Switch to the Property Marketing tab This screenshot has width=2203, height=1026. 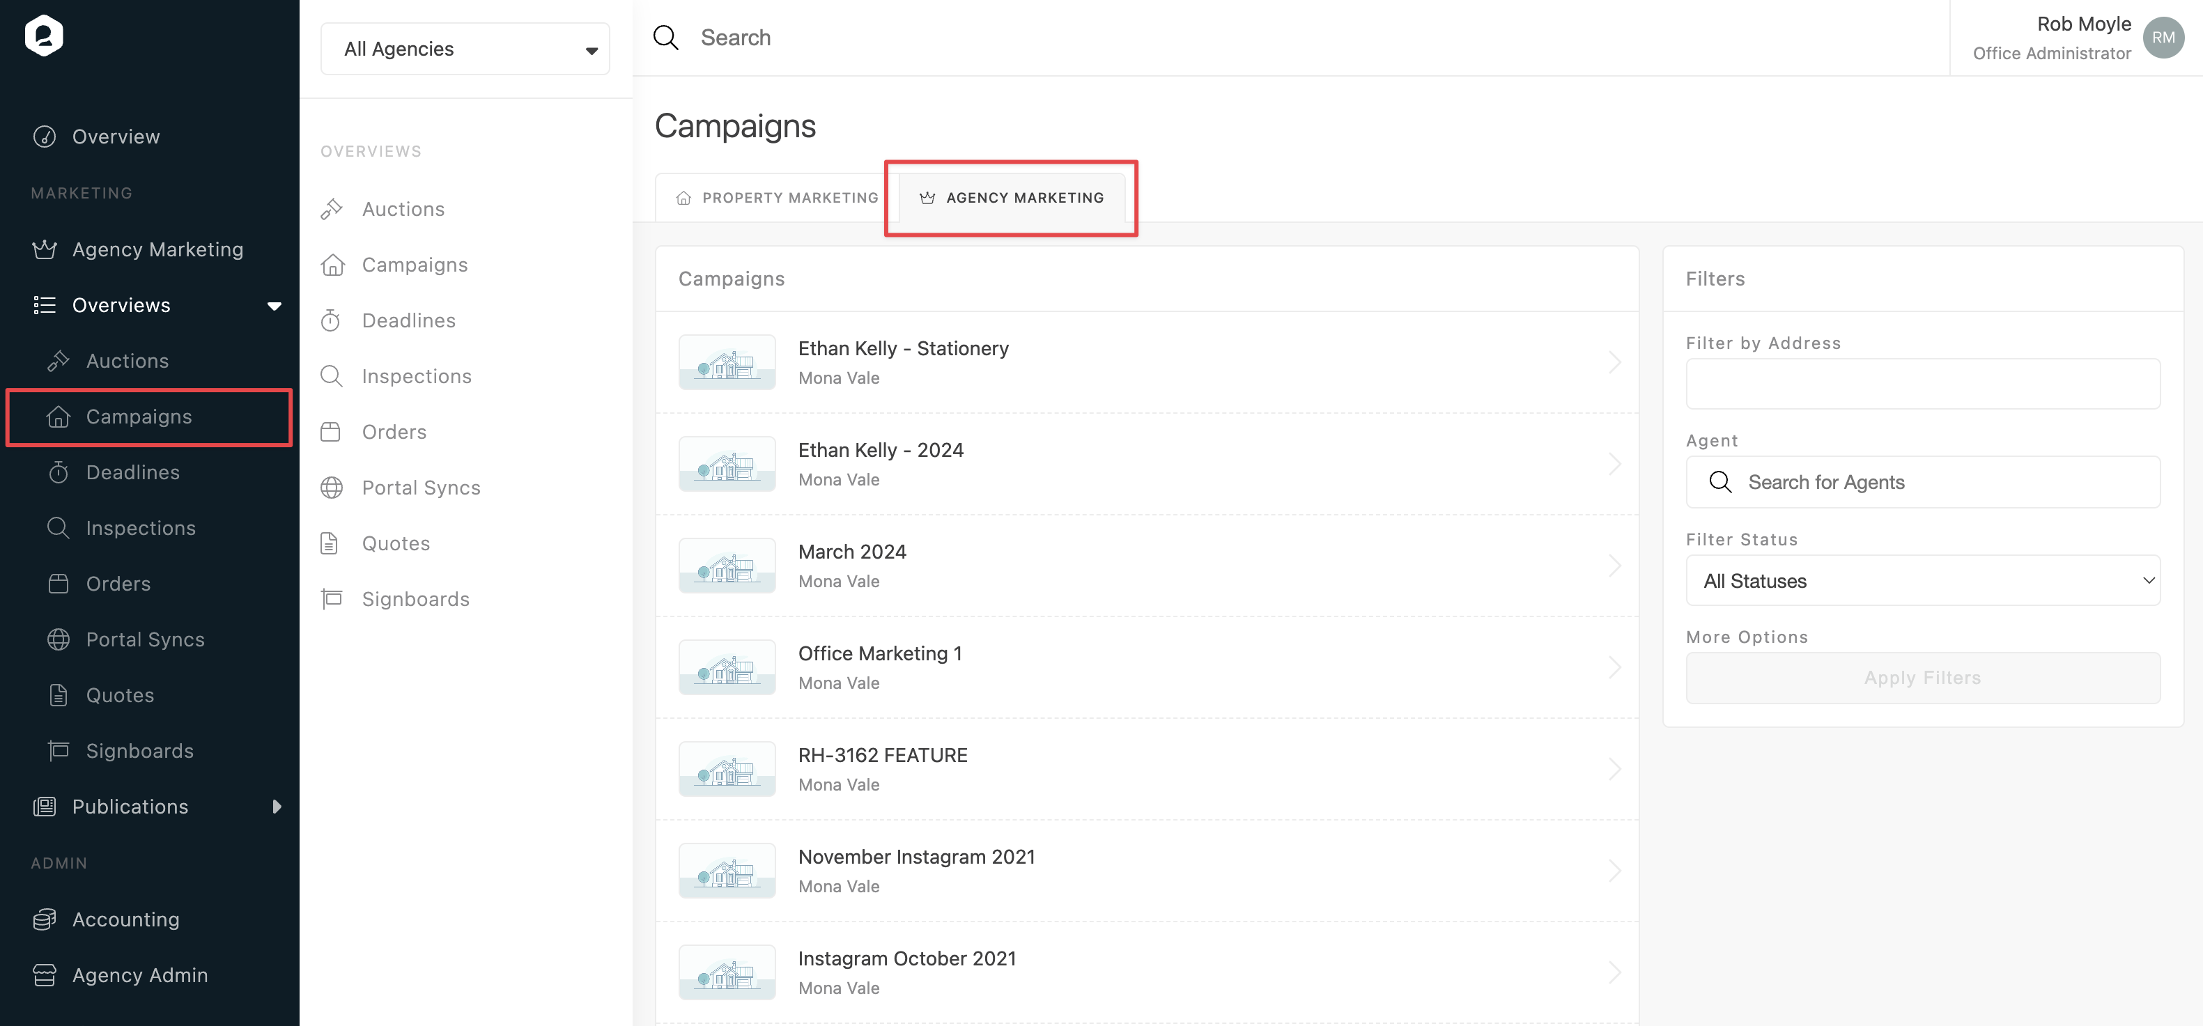[778, 199]
